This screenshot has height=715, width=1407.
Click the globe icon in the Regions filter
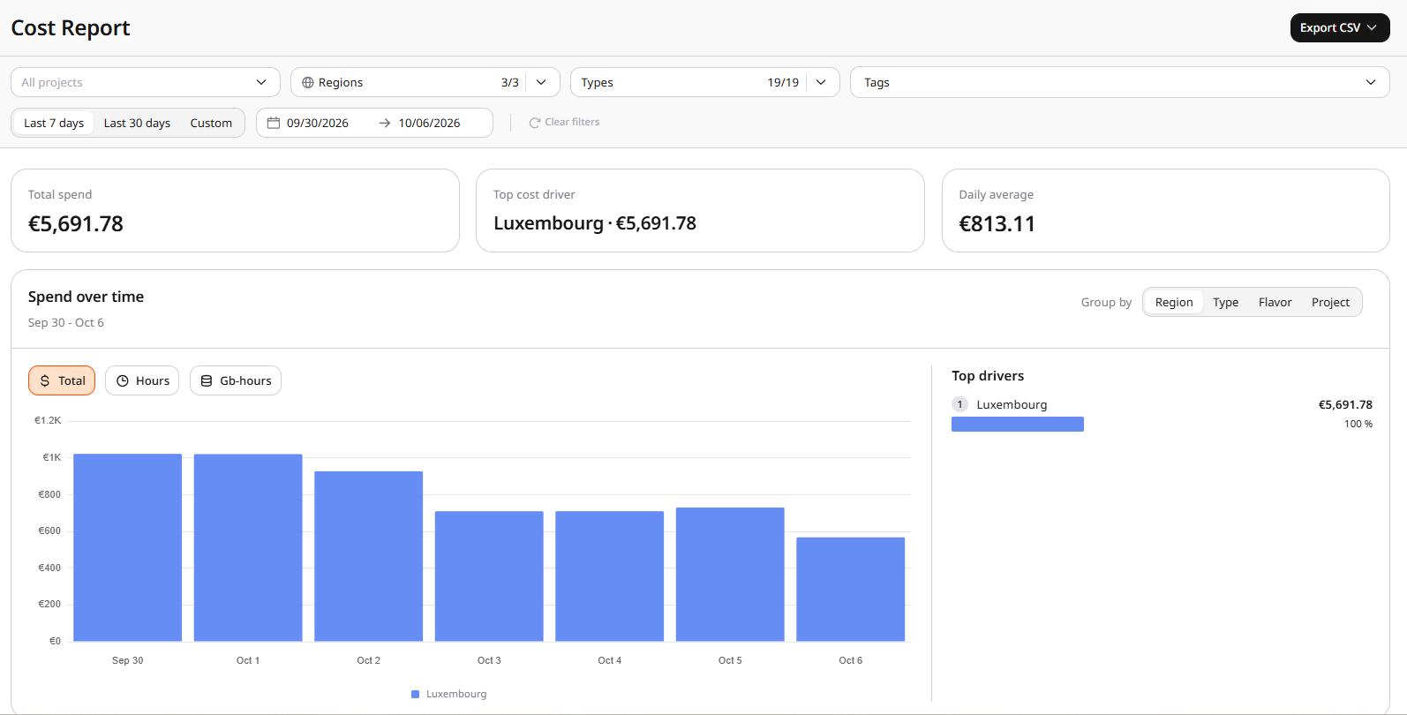coord(308,82)
